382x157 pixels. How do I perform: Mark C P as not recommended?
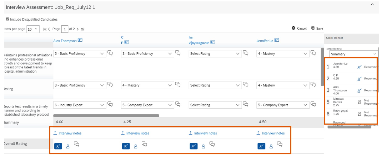pos(136,146)
